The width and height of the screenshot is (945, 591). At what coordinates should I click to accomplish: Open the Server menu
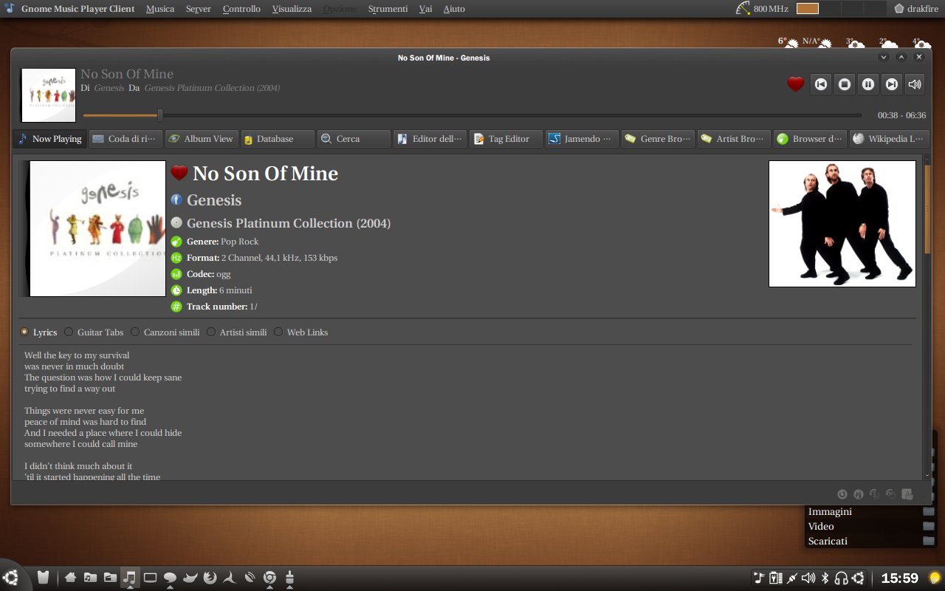coord(199,9)
